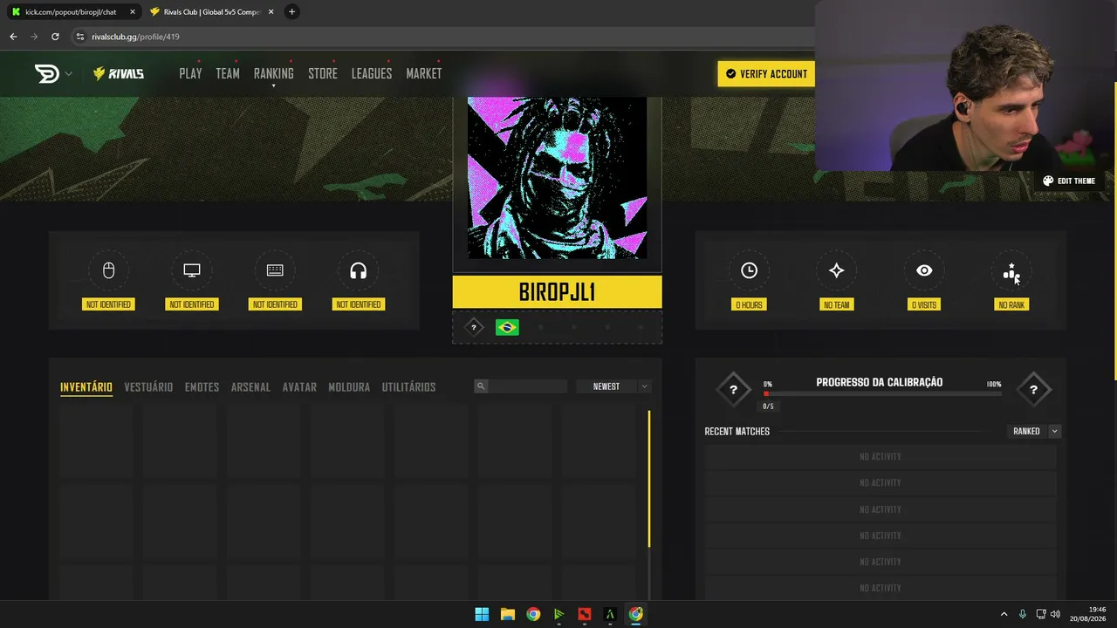Reload the page with the refresh icon
This screenshot has height=628, width=1117.
(55, 37)
